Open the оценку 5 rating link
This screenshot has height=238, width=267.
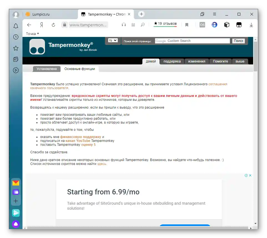[88, 145]
